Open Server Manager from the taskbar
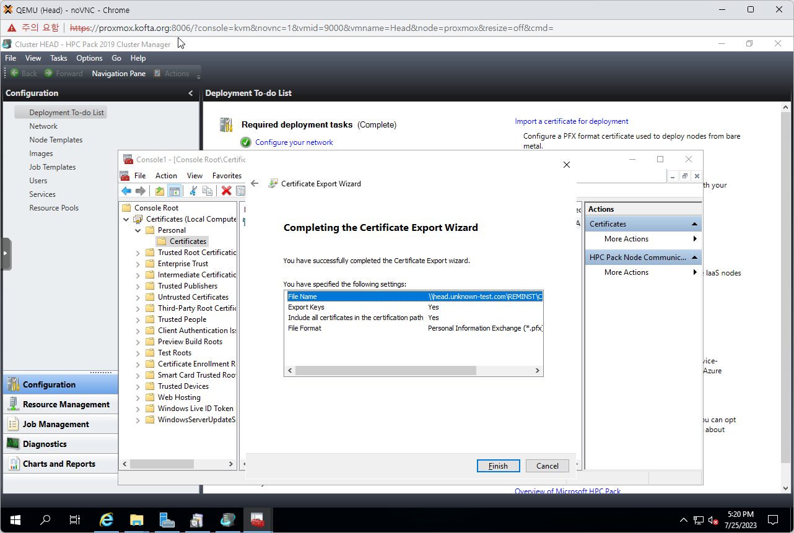Screen dimensions: 794x533 tap(167, 520)
